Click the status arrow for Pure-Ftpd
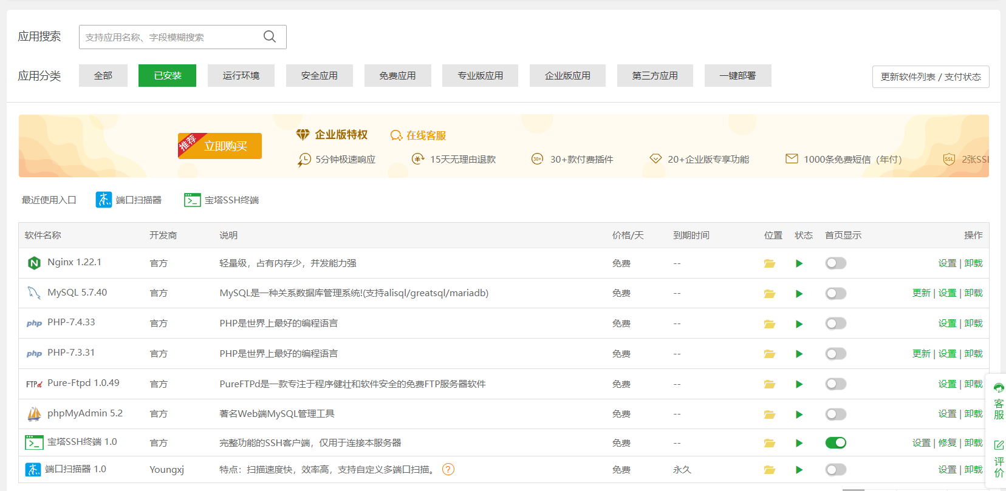 [799, 384]
